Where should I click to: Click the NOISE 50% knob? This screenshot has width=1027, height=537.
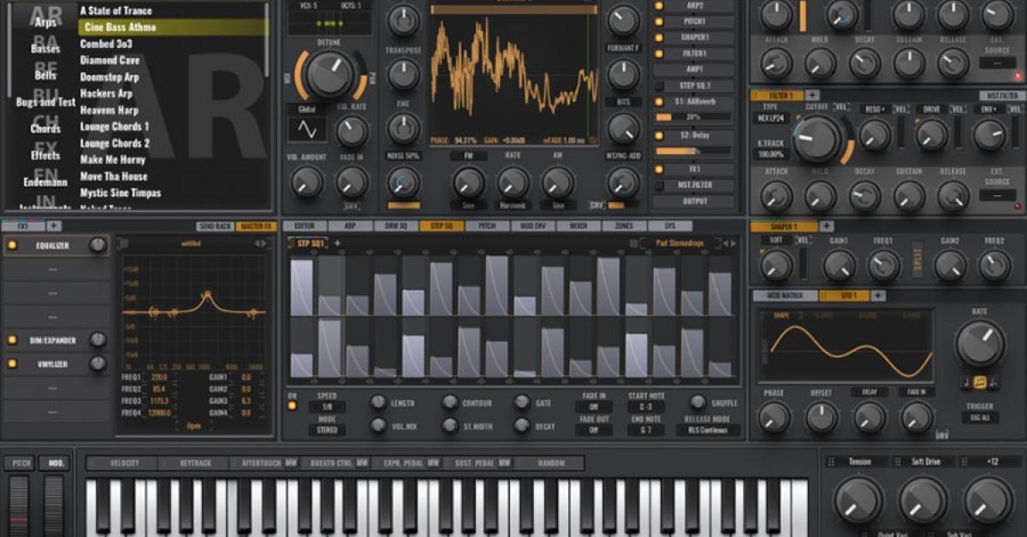point(403,181)
